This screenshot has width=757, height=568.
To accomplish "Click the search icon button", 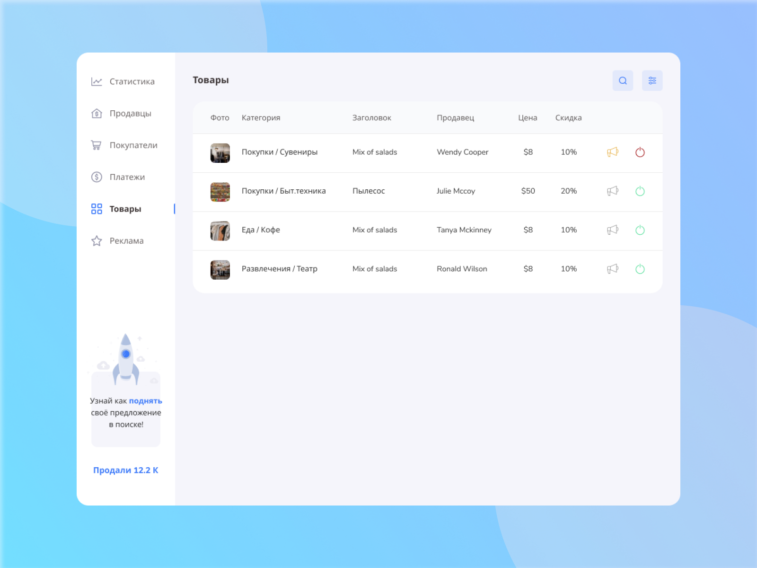I will click(623, 80).
